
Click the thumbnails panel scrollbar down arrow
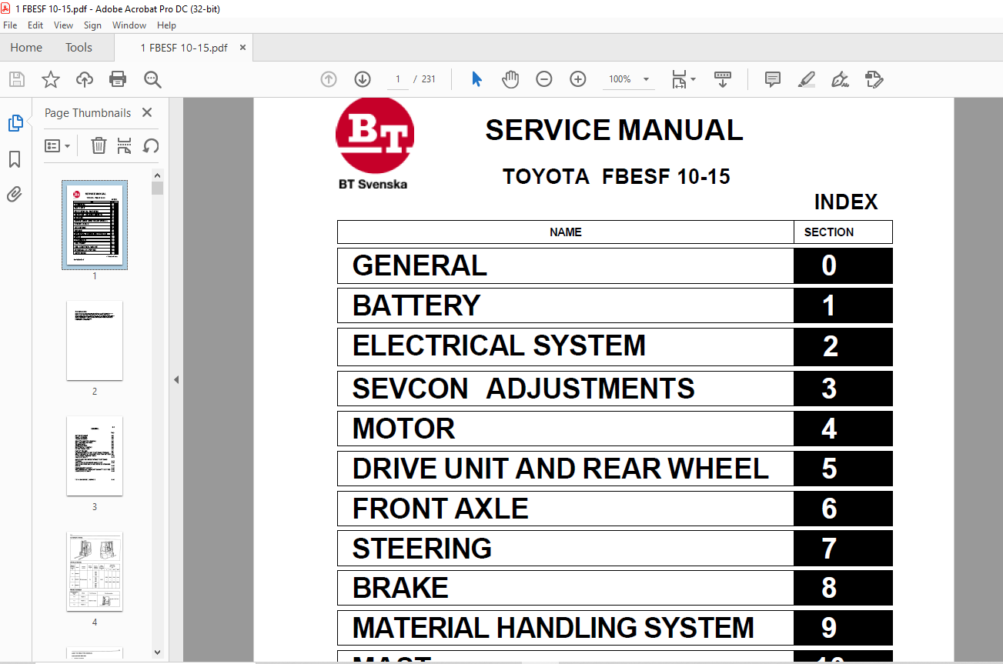coord(157,652)
